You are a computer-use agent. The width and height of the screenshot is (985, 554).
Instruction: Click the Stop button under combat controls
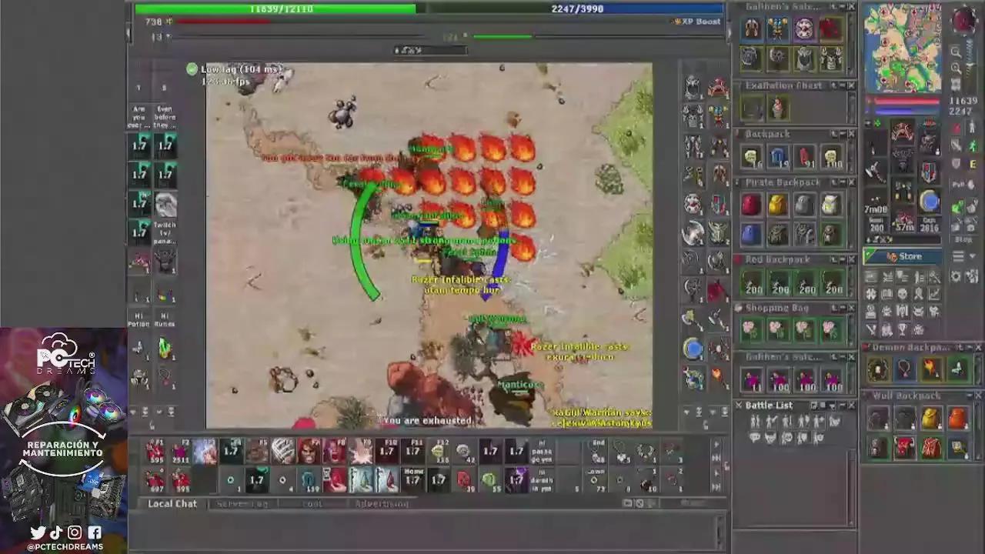tap(963, 240)
